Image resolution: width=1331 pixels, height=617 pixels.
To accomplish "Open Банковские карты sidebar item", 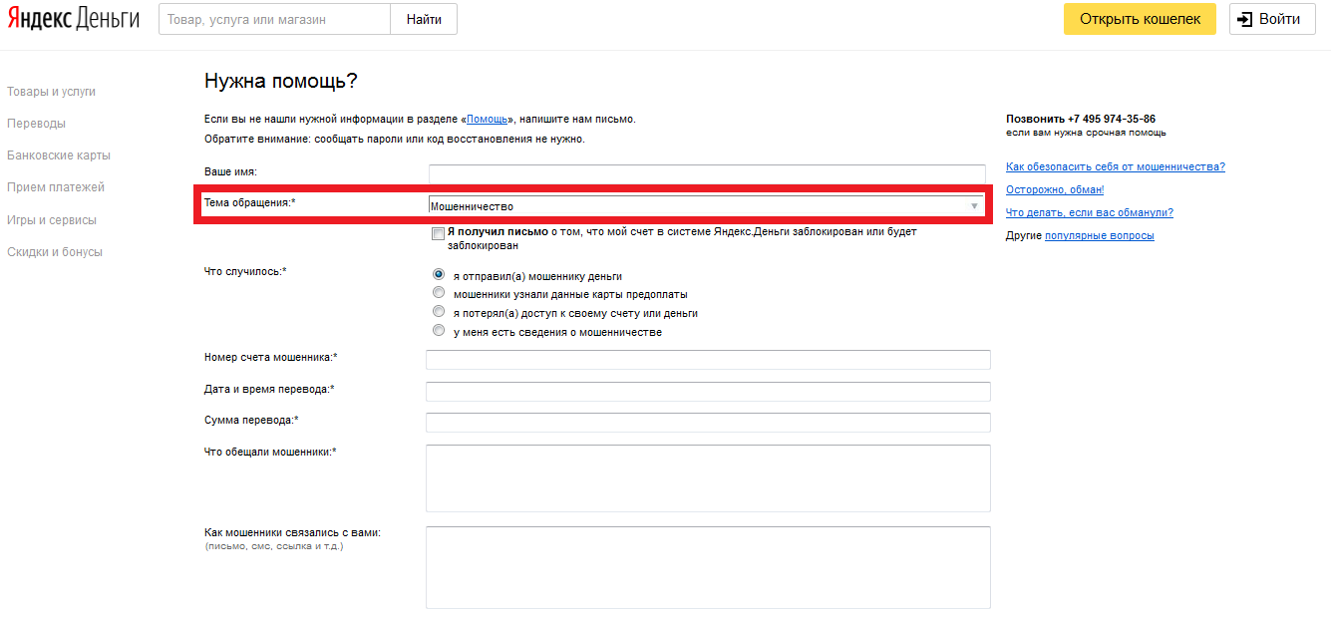I will tap(59, 155).
